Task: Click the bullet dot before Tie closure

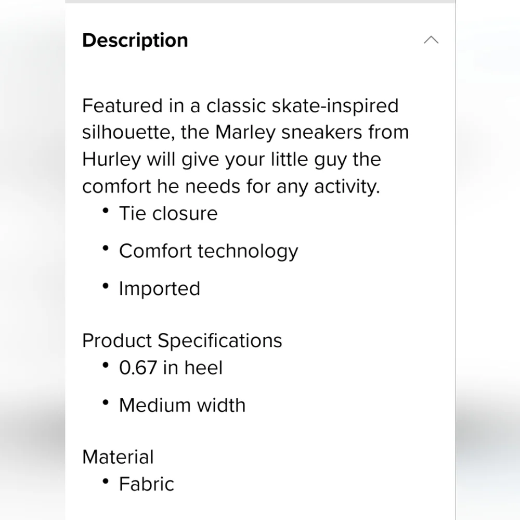Action: (x=106, y=210)
